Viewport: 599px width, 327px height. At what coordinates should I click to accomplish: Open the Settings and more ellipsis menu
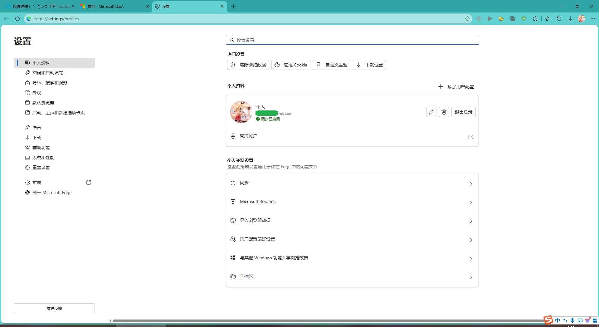pyautogui.click(x=593, y=19)
